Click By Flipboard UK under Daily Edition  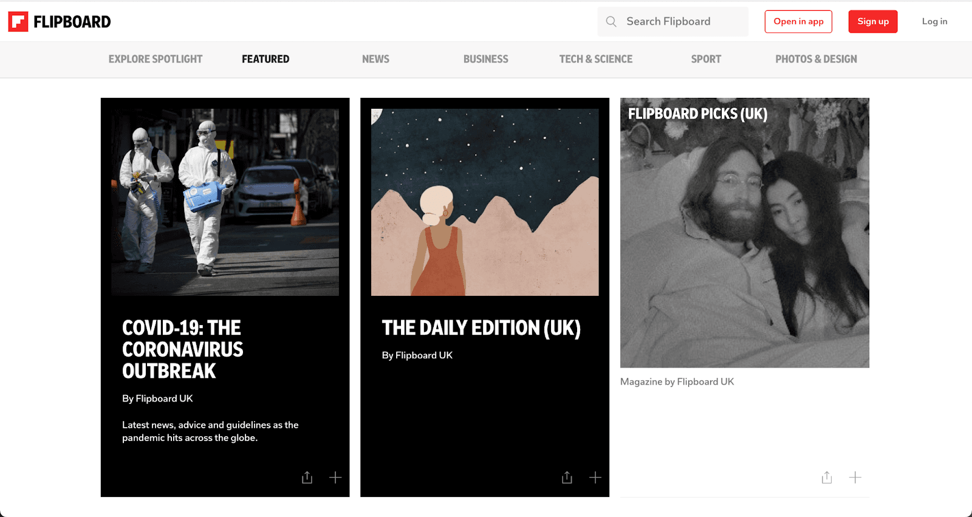tap(417, 355)
